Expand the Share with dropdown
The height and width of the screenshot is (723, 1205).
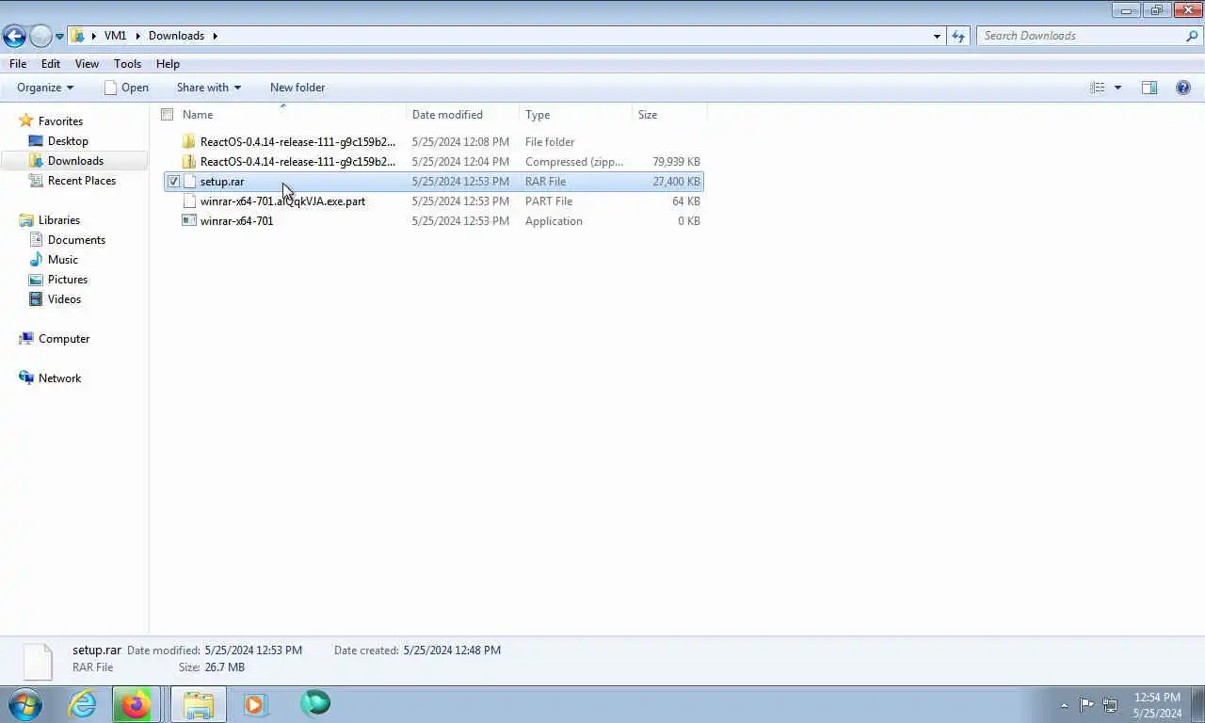pos(208,88)
